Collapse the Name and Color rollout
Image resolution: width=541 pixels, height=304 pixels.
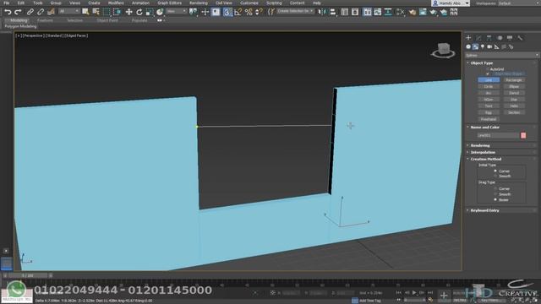click(484, 128)
